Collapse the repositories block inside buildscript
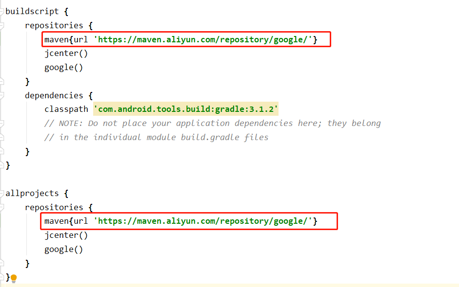Image resolution: width=459 pixels, height=287 pixels. click(1, 25)
